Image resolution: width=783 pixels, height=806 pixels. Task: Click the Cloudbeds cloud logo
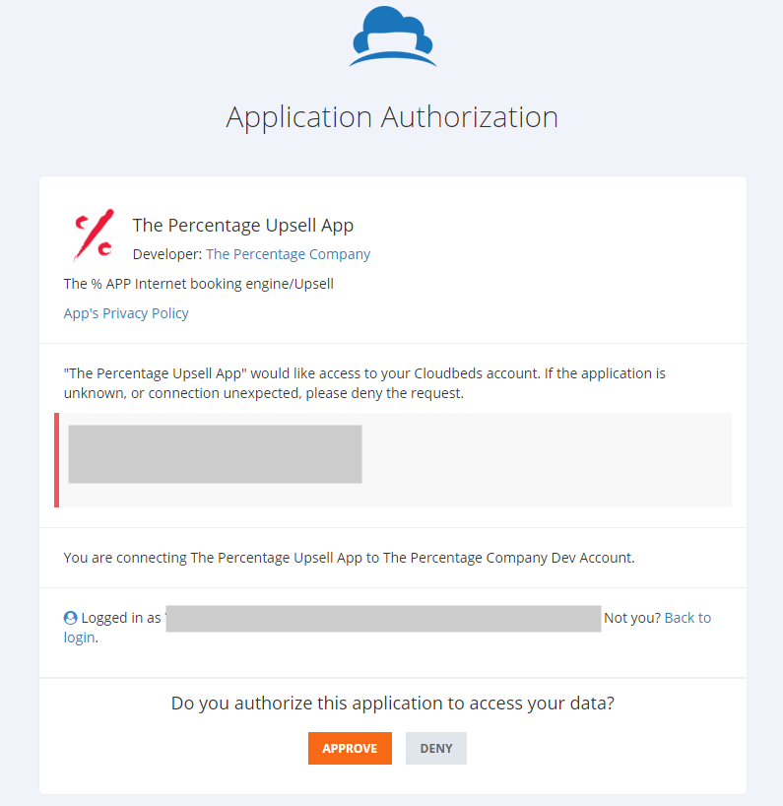coord(393,36)
